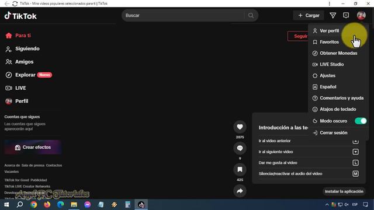Open Messenger from taskbar
This screenshot has width=374, height=210.
(87, 205)
